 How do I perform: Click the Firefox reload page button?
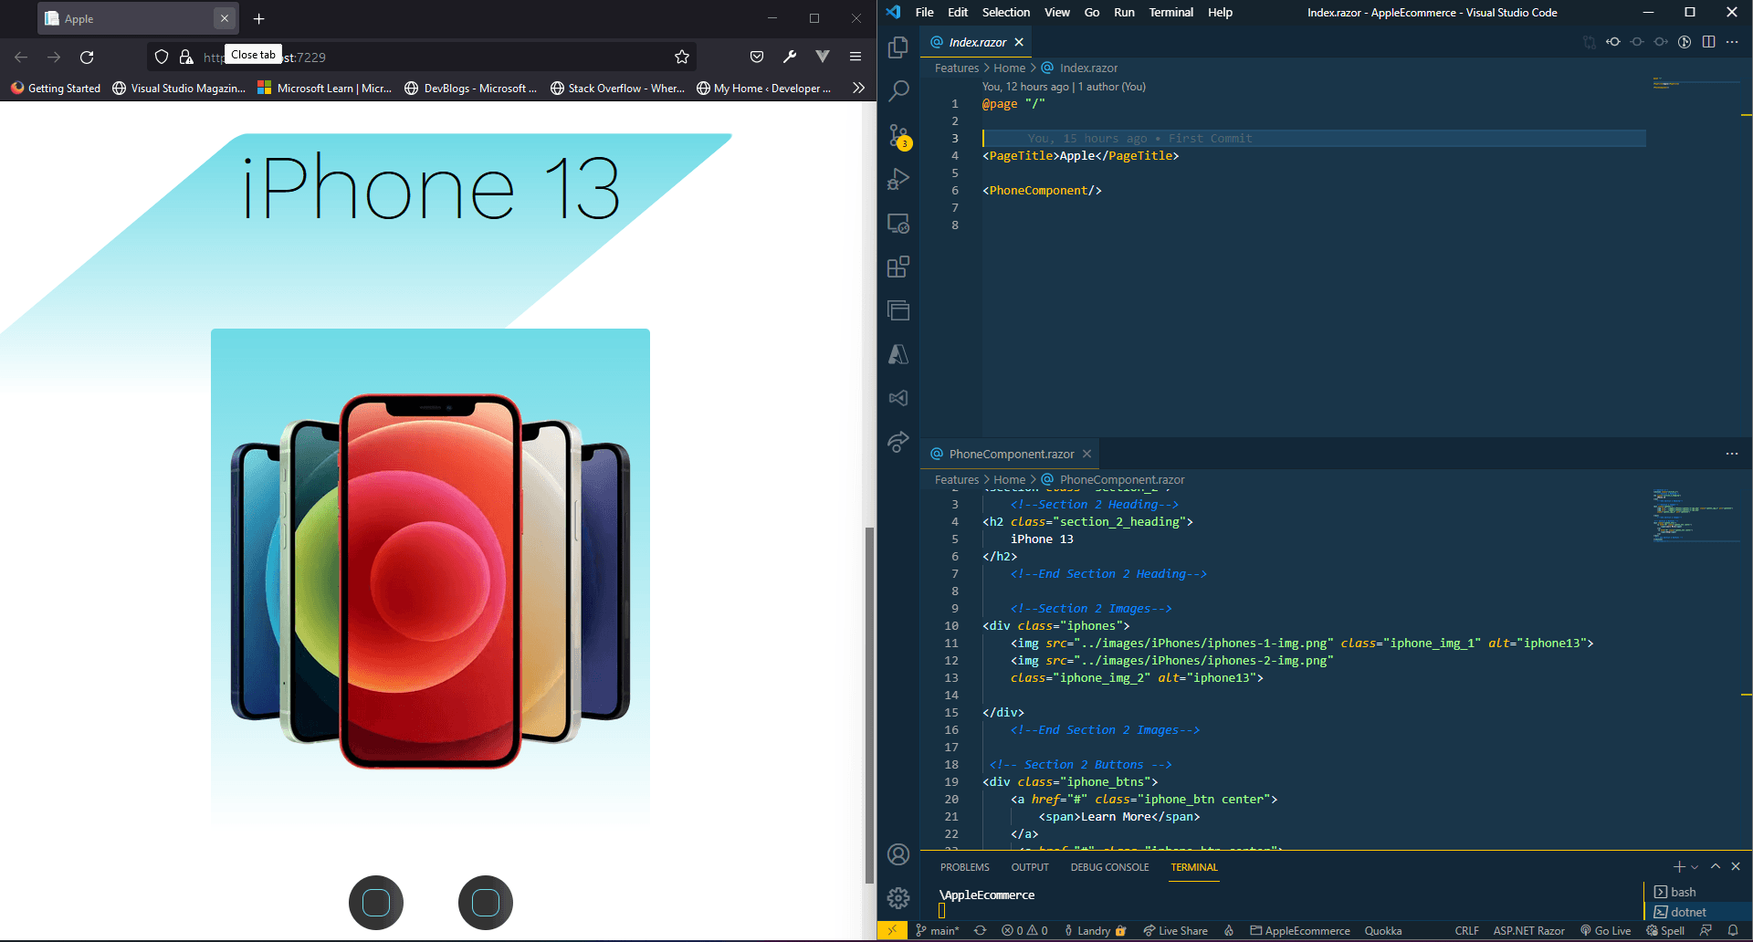click(x=87, y=57)
